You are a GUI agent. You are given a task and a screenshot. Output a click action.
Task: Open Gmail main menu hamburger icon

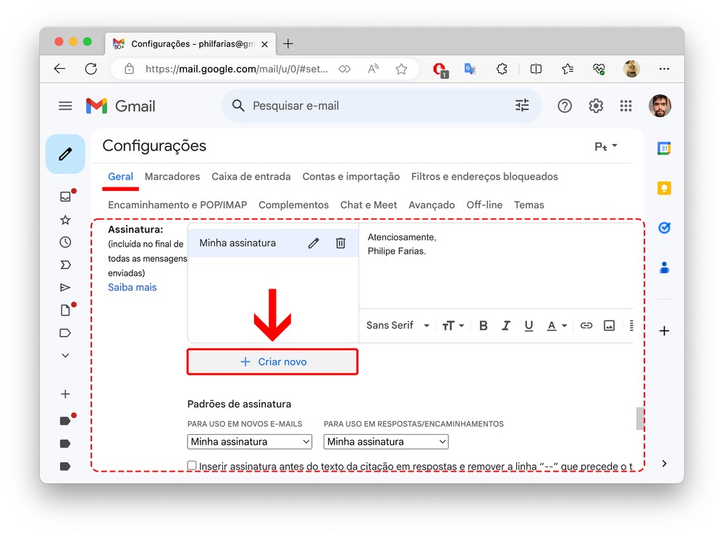(x=65, y=106)
